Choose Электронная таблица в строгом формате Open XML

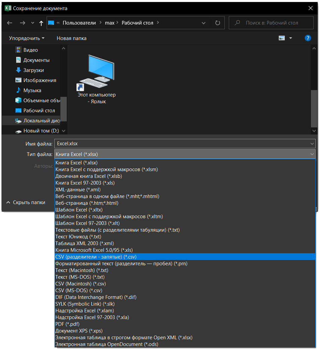[x=185, y=338]
